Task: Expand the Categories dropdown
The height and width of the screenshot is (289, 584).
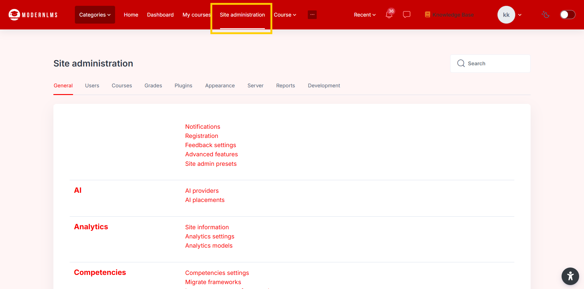Action: point(95,15)
